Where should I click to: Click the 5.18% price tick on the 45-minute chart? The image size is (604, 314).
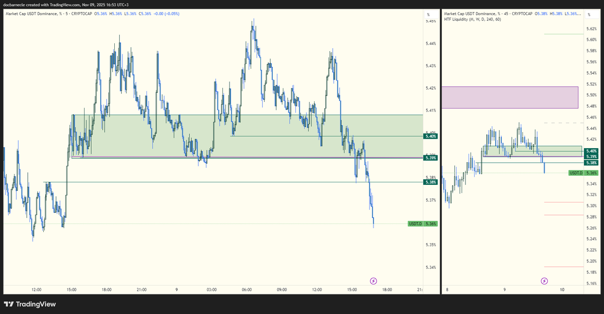591,272
